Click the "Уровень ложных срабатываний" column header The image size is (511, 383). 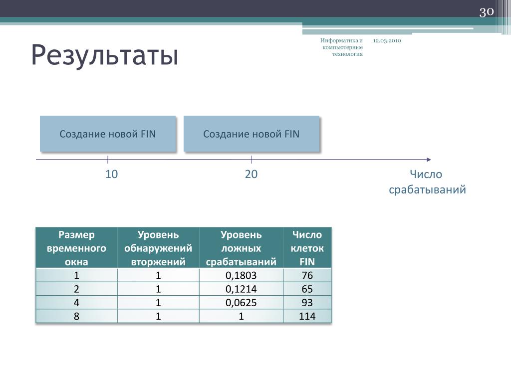point(241,248)
